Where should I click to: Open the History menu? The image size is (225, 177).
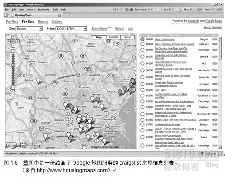(31, 10)
